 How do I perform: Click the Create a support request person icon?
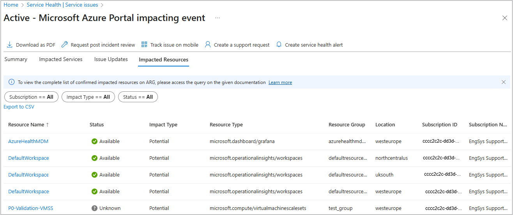208,45
